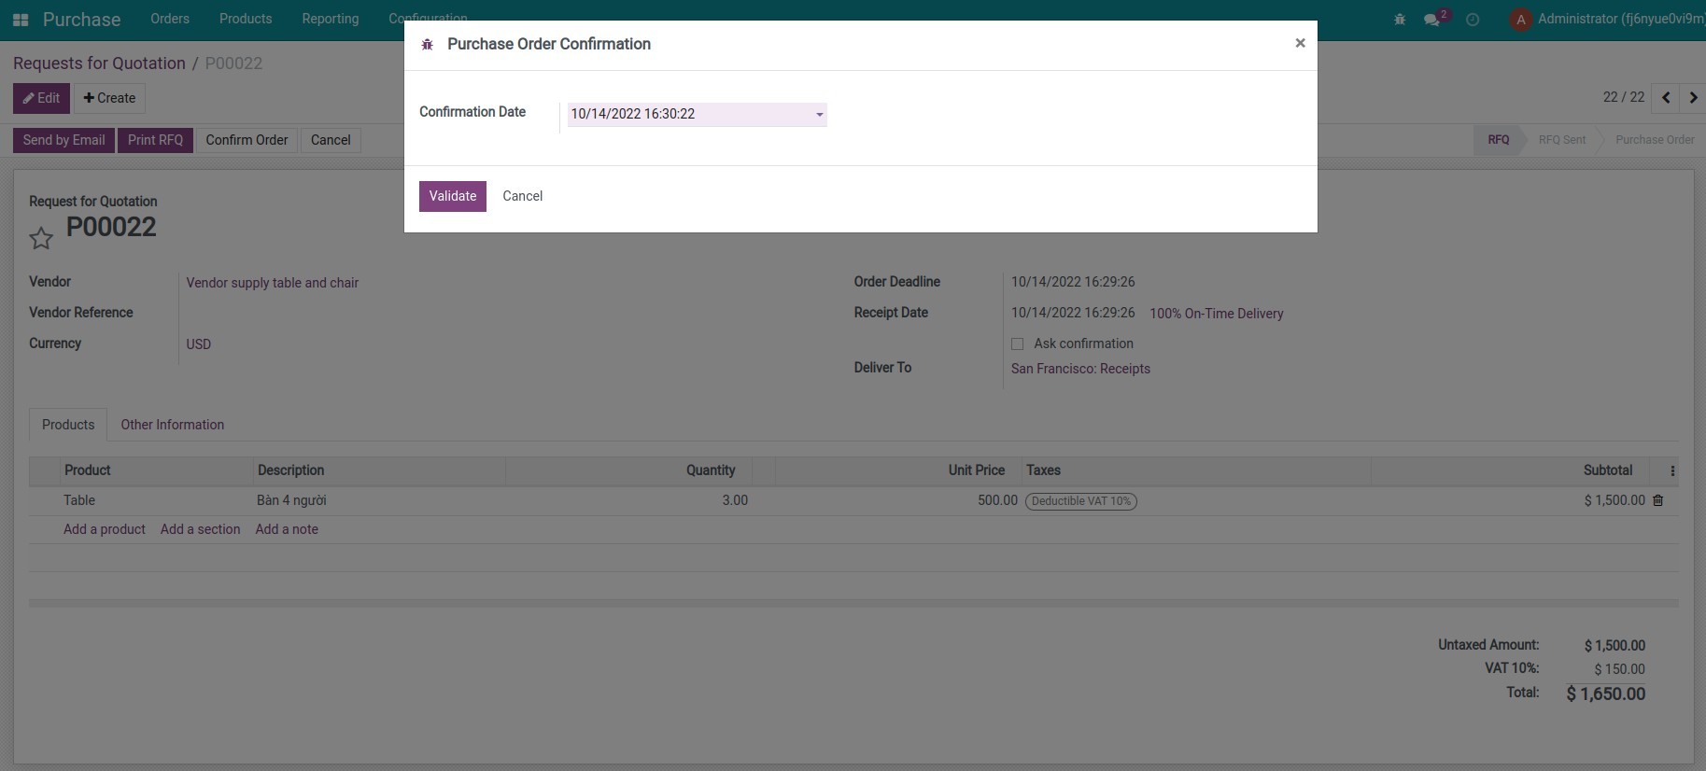
Task: Click Cancel in the confirmation dialog
Action: point(523,196)
